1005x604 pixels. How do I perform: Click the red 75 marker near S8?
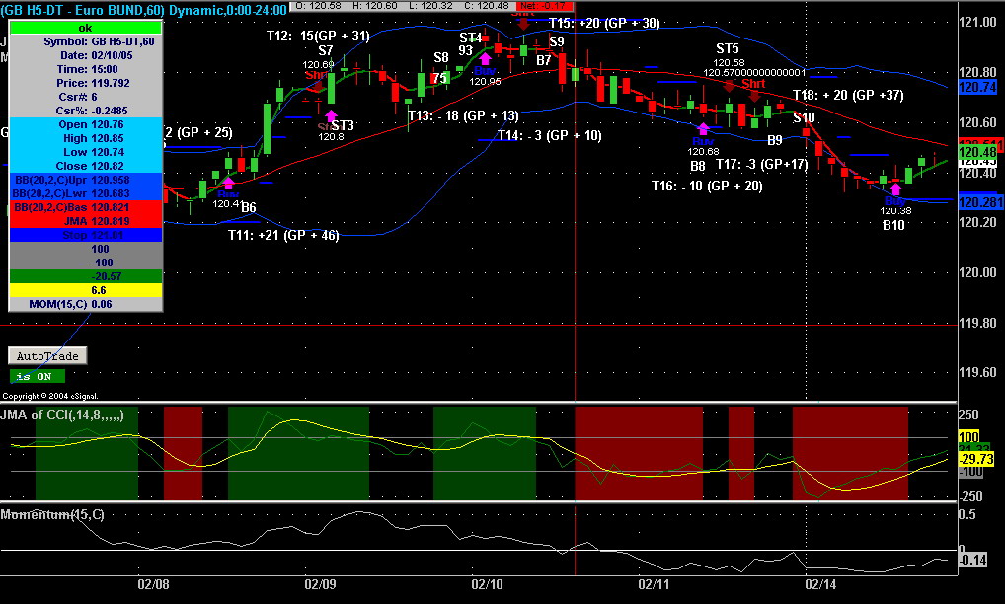tap(439, 78)
